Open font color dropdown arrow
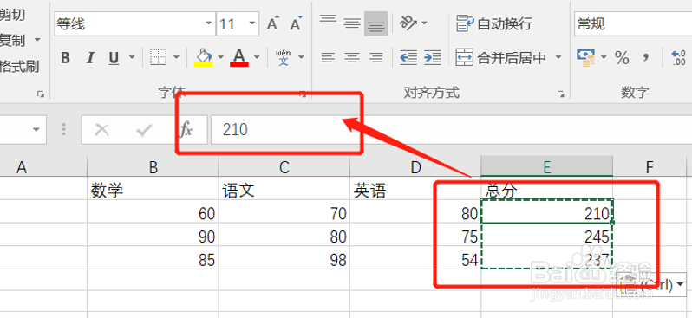Viewport: 692px width, 318px height. pyautogui.click(x=257, y=57)
